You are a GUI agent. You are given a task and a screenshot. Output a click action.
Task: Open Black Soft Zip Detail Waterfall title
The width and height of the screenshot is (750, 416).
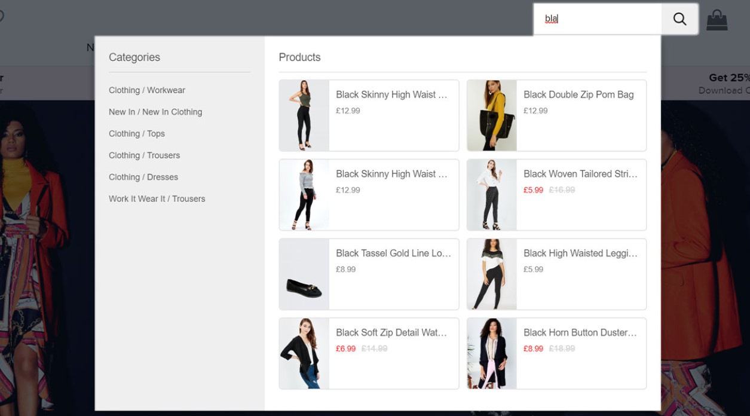tap(391, 333)
